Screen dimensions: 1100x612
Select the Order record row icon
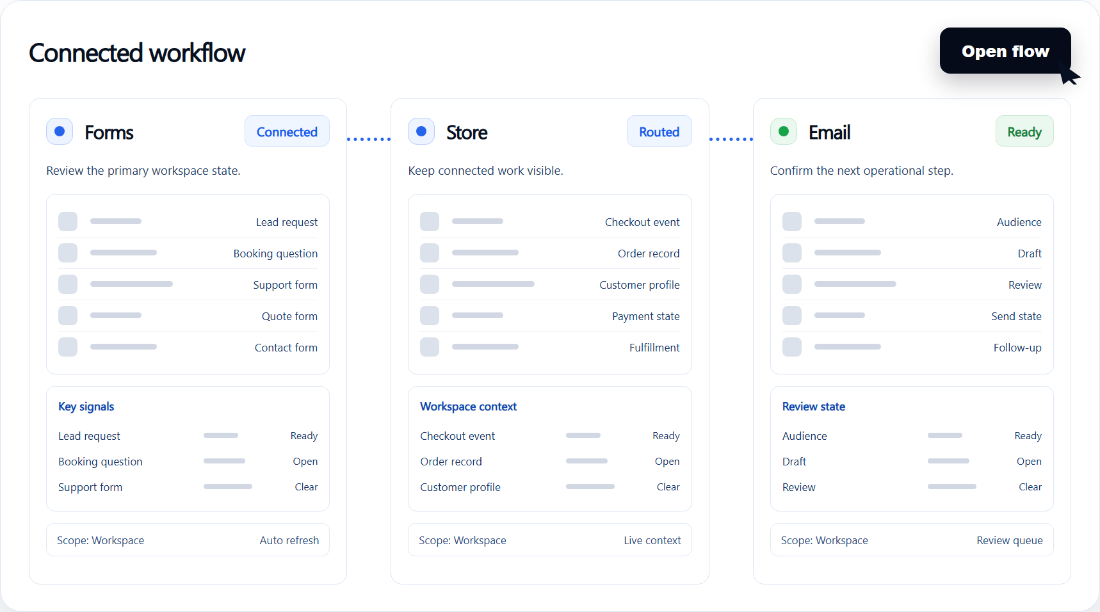(x=430, y=253)
